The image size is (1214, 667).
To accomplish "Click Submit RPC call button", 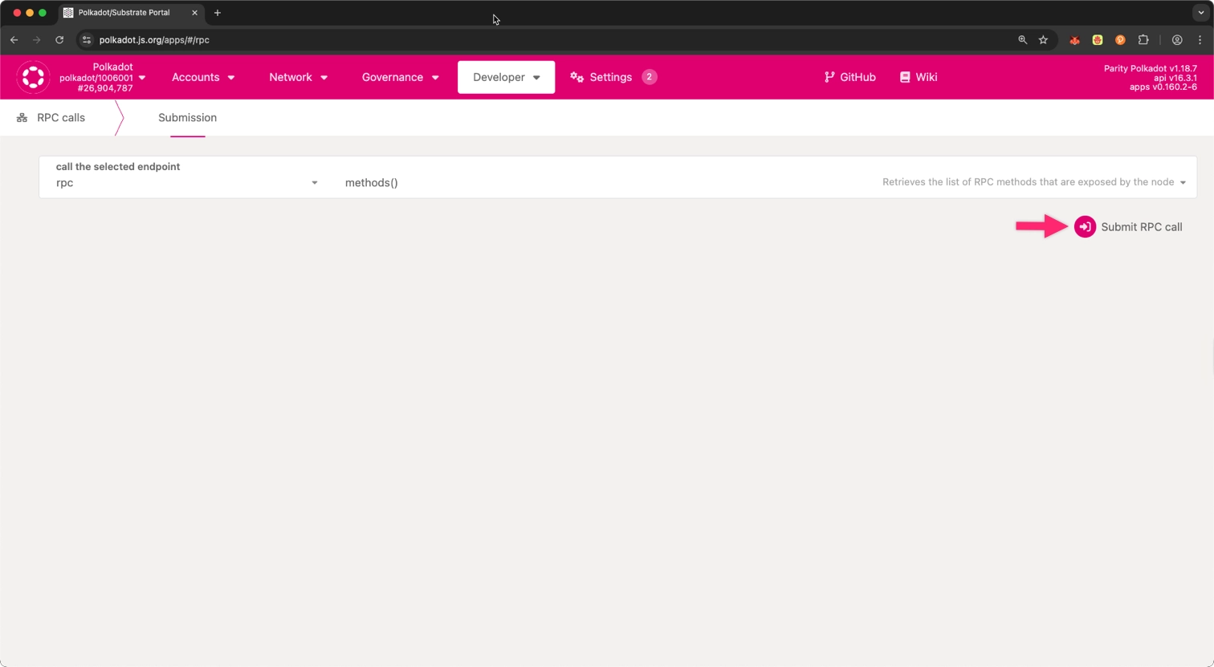I will 1128,227.
